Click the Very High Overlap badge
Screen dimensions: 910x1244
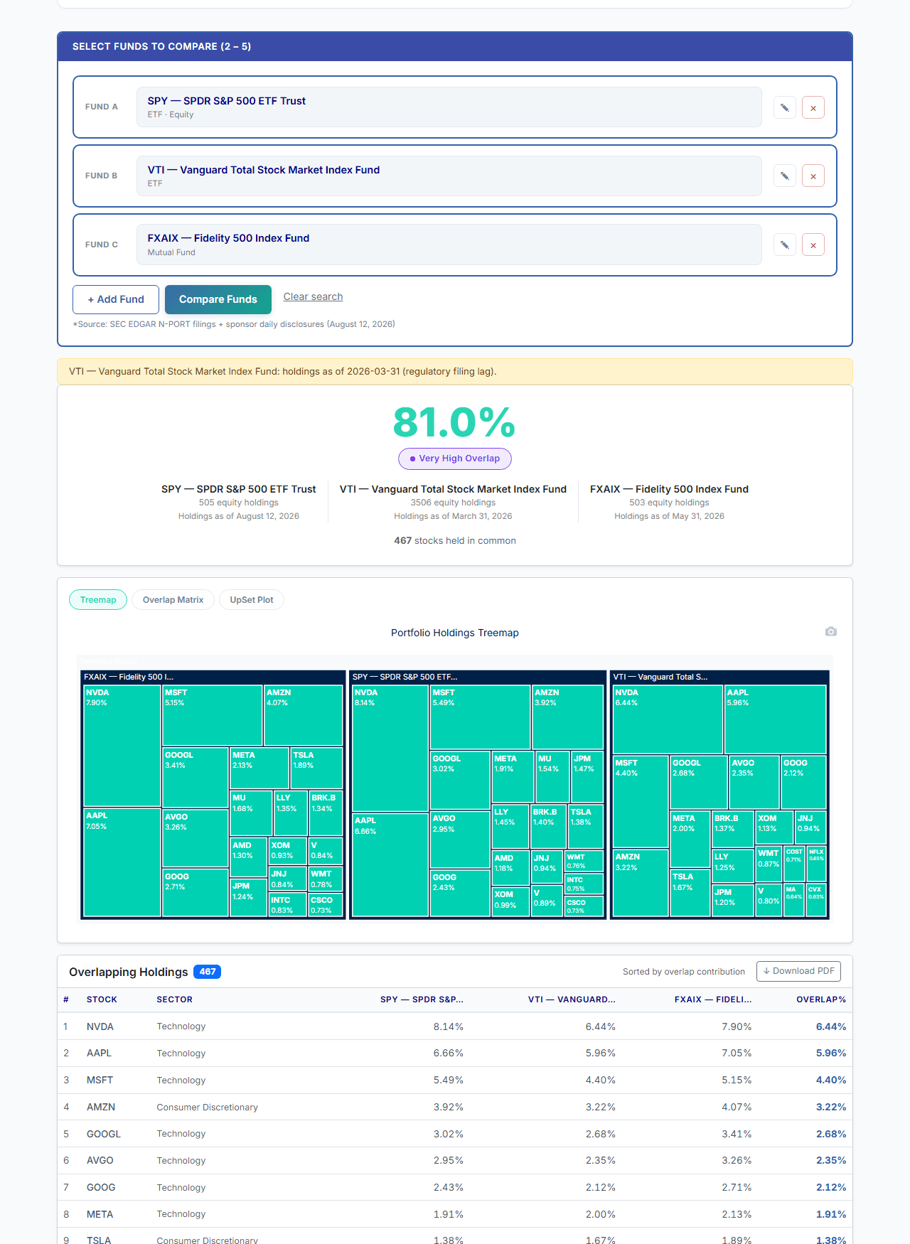pos(455,459)
